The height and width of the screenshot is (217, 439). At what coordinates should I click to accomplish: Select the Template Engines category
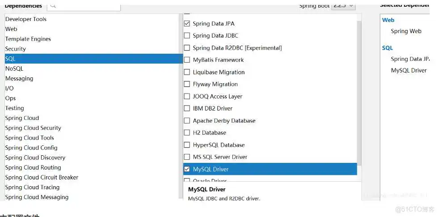click(x=28, y=39)
